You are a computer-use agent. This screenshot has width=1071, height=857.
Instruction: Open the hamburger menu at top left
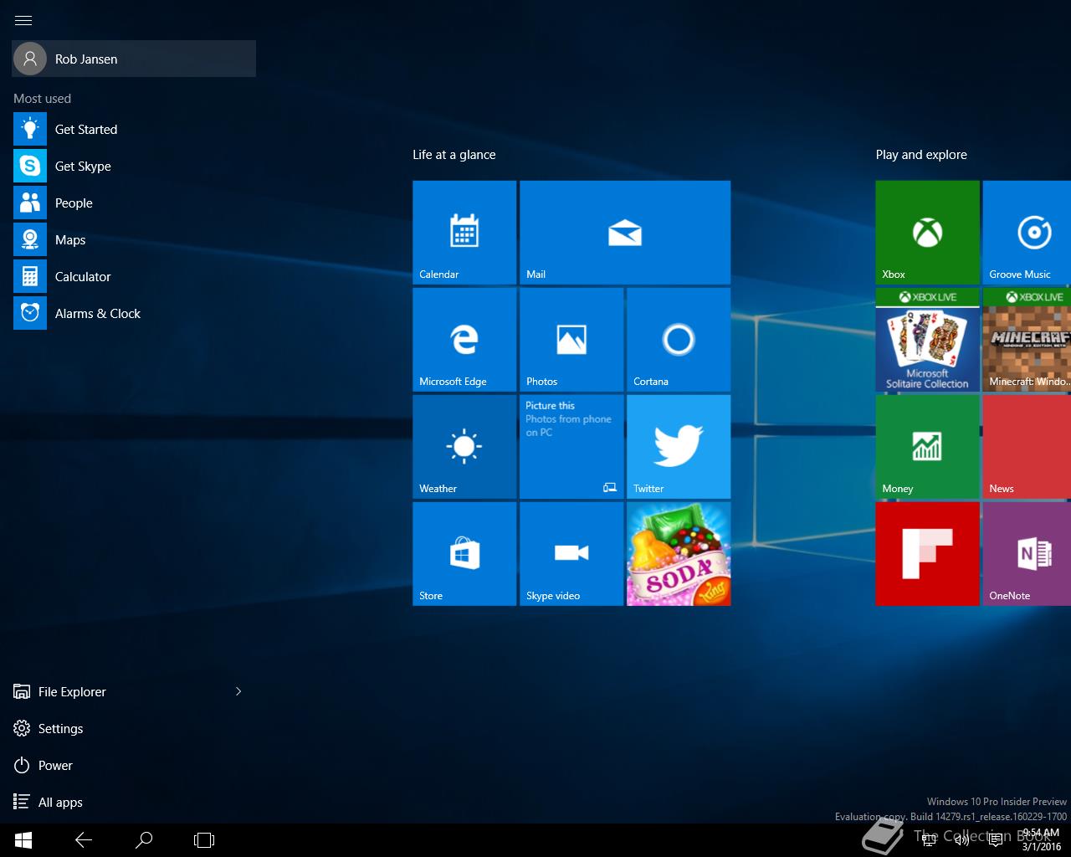pos(23,20)
